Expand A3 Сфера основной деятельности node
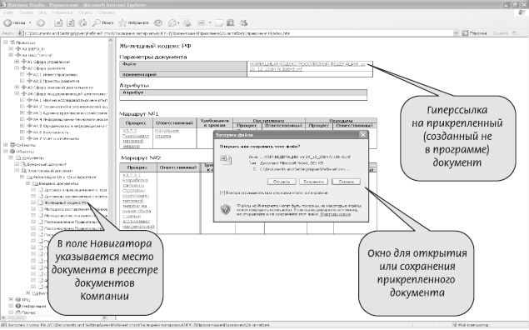This screenshot has width=529, height=330. [x=17, y=87]
